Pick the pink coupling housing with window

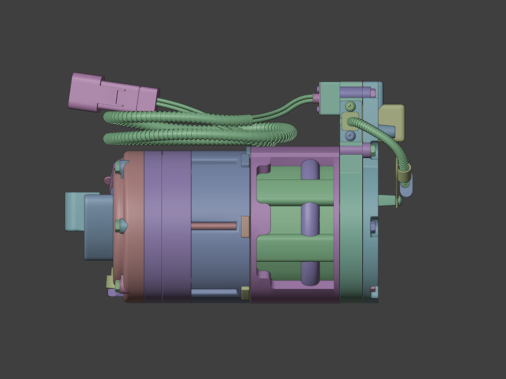pos(295,225)
